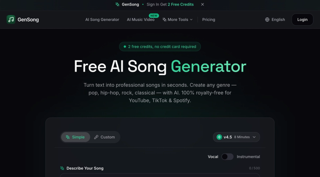
Task: Open the English language selector
Action: coord(275,20)
